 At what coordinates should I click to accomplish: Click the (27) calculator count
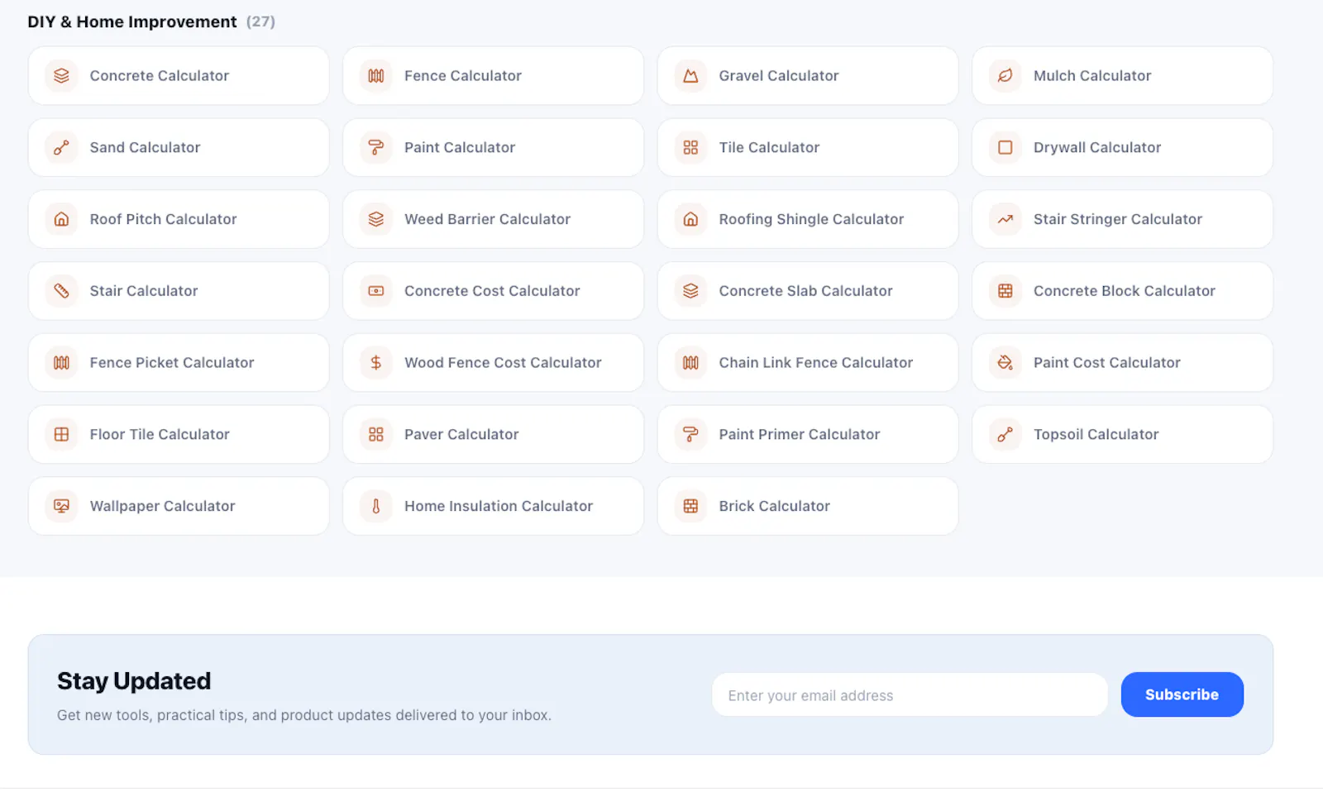[260, 22]
